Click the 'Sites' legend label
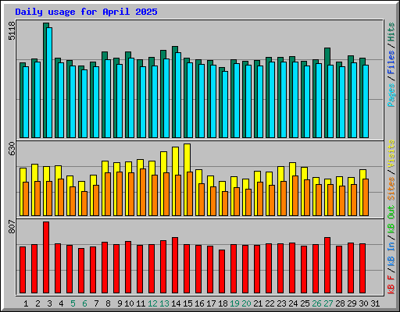400x312 pixels. coord(391,189)
